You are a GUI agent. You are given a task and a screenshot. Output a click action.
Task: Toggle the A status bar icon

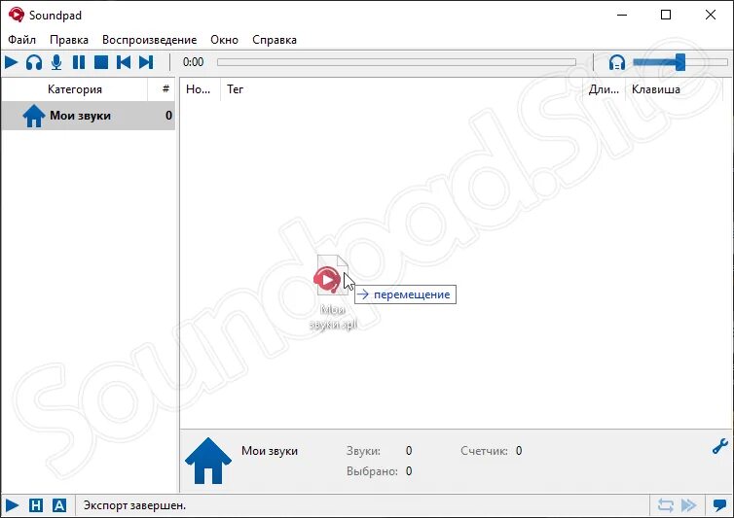pos(59,505)
